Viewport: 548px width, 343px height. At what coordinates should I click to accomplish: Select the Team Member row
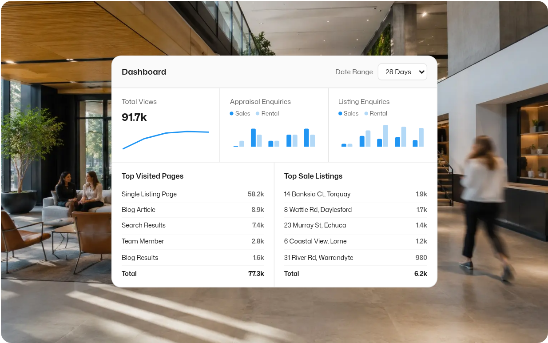point(193,241)
